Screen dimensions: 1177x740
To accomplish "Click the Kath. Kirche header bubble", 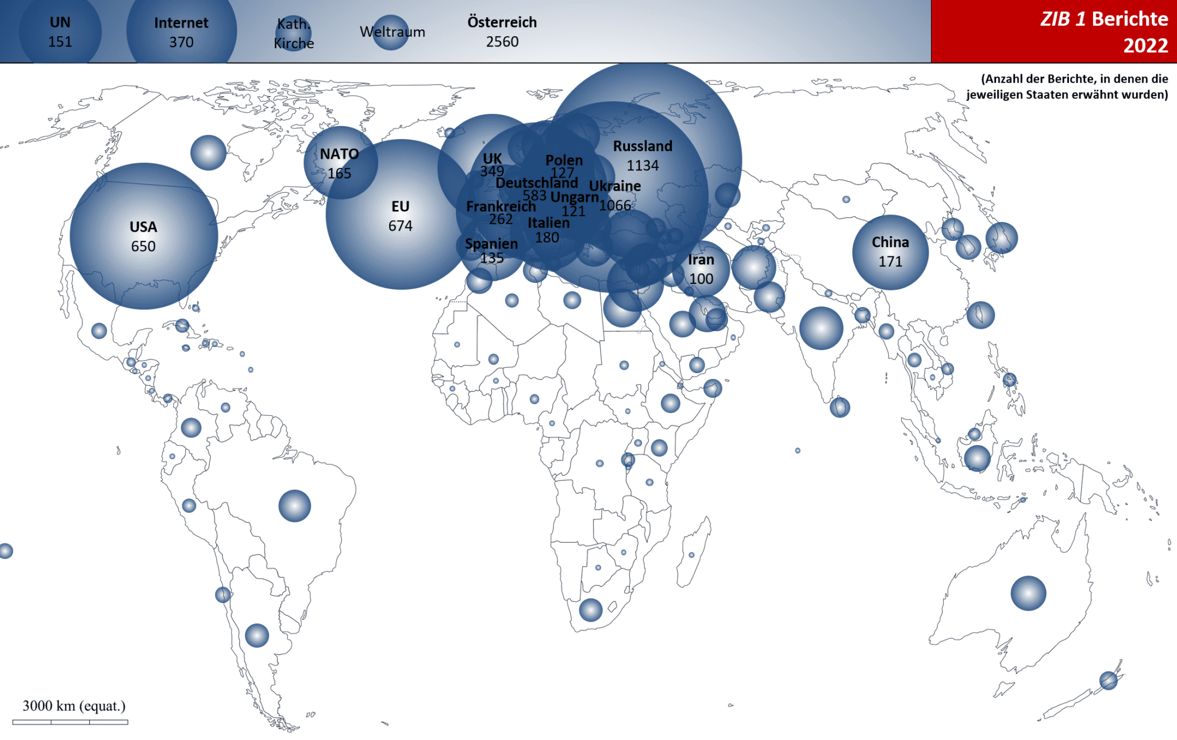I will [294, 33].
